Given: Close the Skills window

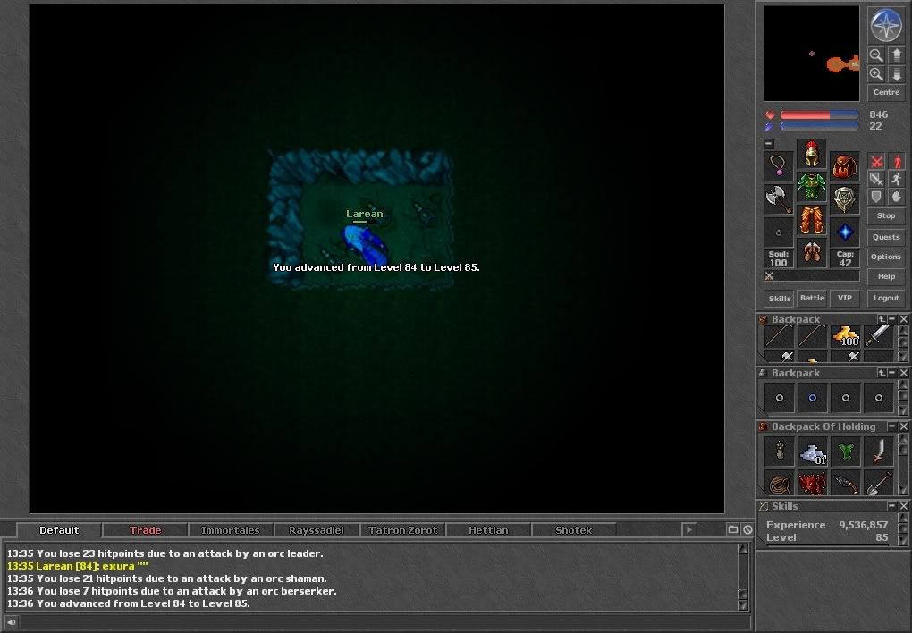Looking at the screenshot, I should (x=903, y=506).
